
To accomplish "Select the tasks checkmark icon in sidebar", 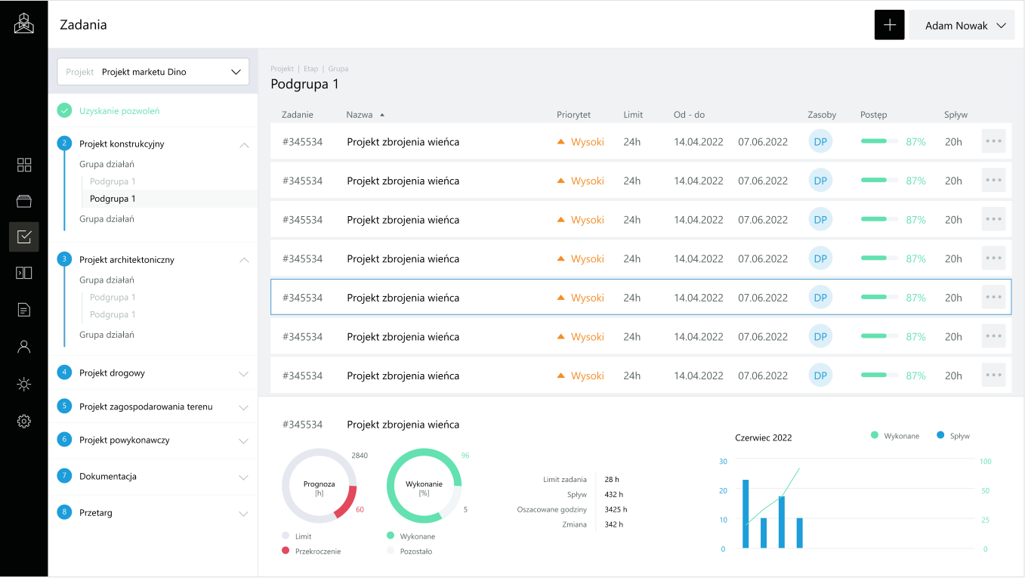I will tap(24, 237).
